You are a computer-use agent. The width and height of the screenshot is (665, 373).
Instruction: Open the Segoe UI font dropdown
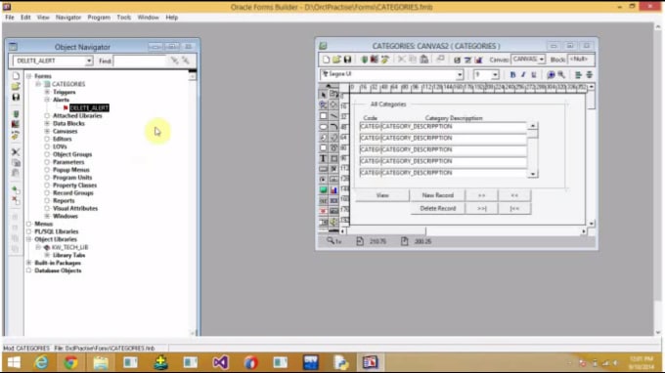point(460,75)
